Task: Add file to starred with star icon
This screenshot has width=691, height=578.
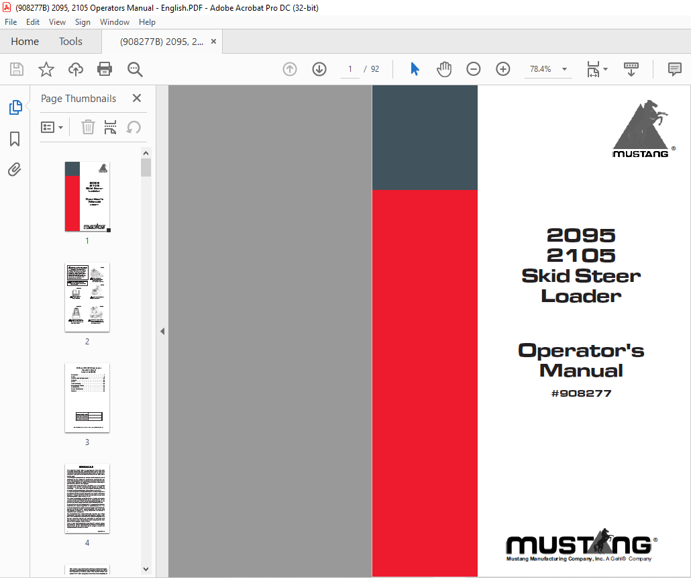Action: point(46,69)
